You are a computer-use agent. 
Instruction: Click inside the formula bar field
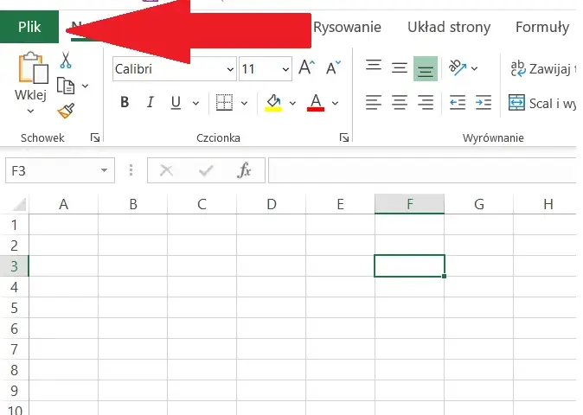click(x=422, y=170)
